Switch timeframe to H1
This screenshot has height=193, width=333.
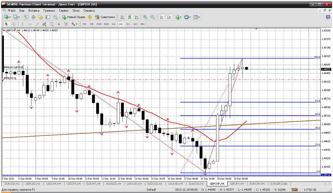(x=113, y=24)
